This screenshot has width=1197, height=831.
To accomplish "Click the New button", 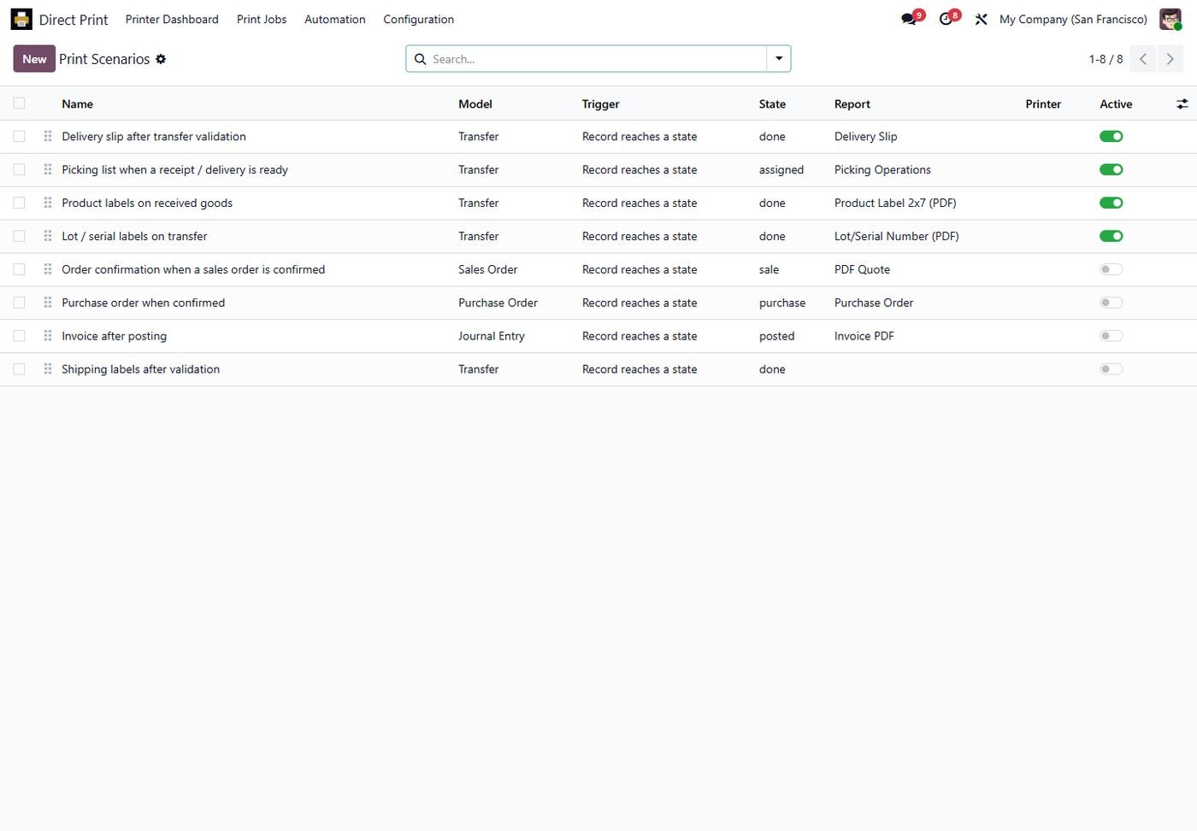I will (x=34, y=59).
